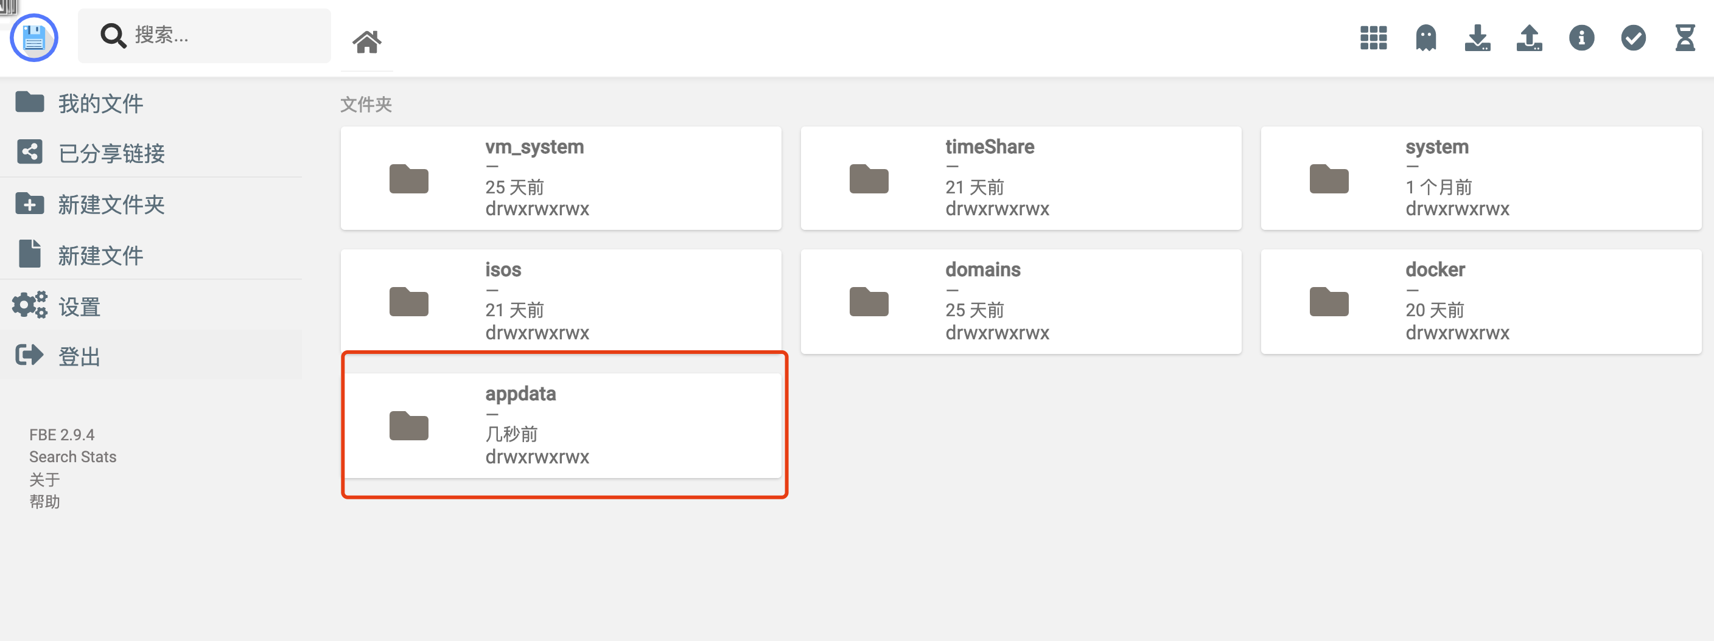The height and width of the screenshot is (641, 1714).
Task: Open 设置 in the sidebar
Action: coord(151,306)
